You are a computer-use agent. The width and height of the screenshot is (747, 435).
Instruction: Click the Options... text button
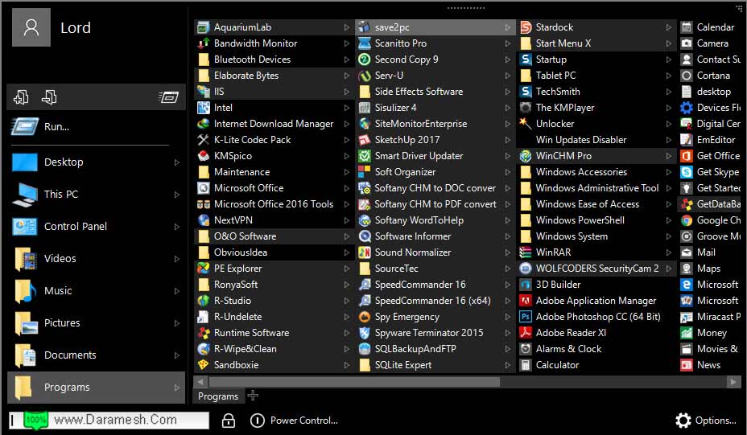click(716, 421)
